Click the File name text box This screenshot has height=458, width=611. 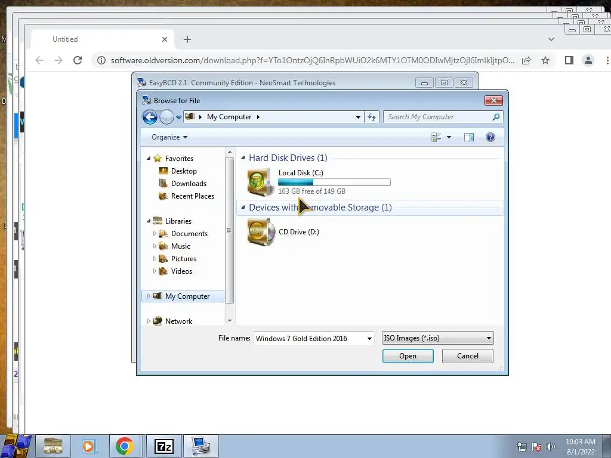pos(310,339)
